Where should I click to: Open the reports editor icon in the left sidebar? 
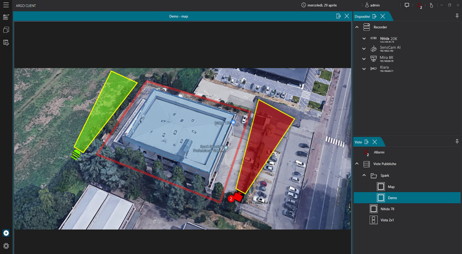point(6,42)
